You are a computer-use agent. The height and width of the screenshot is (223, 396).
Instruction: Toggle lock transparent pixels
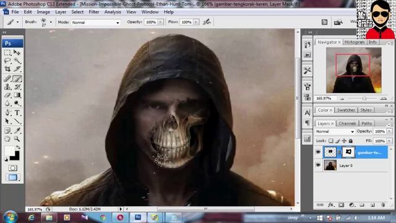(x=331, y=141)
